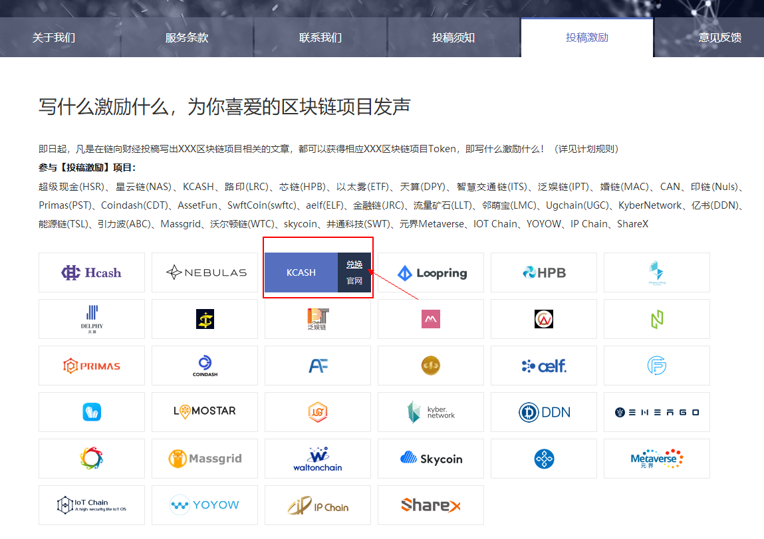Switch to the 联系我们 tab
The height and width of the screenshot is (539, 764).
tap(320, 37)
